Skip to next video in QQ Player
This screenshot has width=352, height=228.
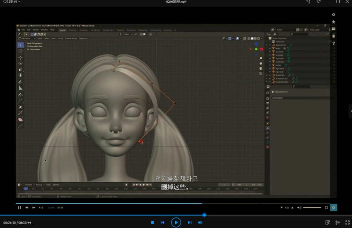190,223
